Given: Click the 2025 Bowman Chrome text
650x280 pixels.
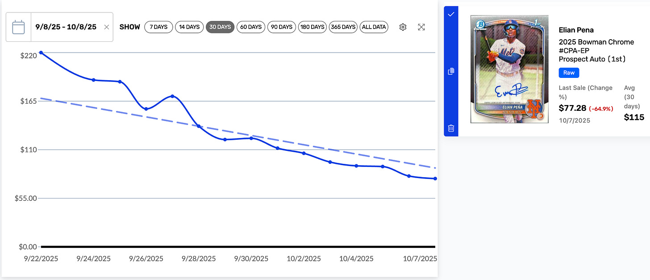Looking at the screenshot, I should point(596,42).
